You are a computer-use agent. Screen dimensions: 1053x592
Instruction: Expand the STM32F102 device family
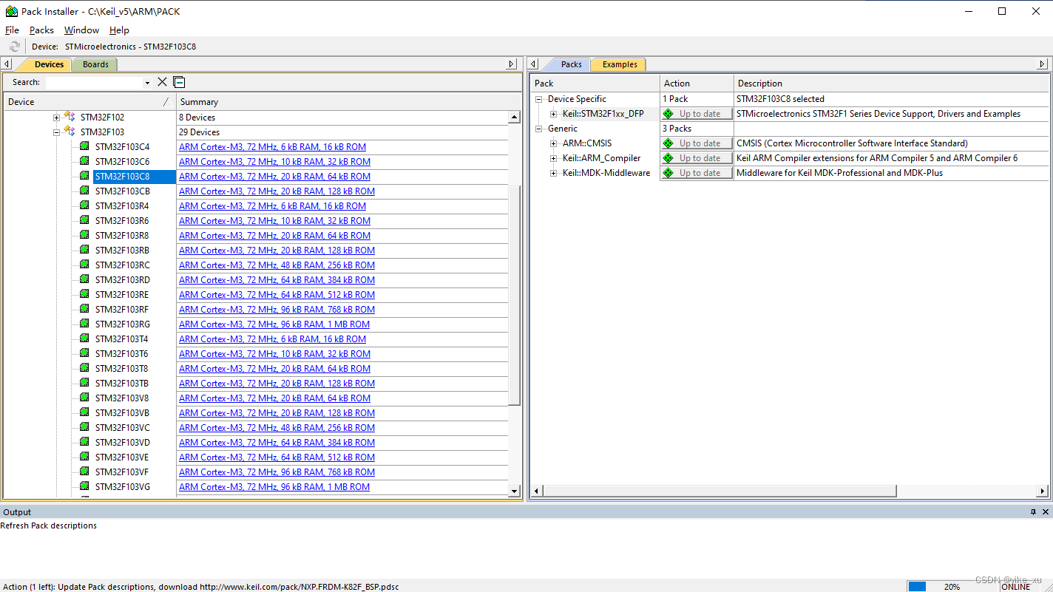(56, 117)
